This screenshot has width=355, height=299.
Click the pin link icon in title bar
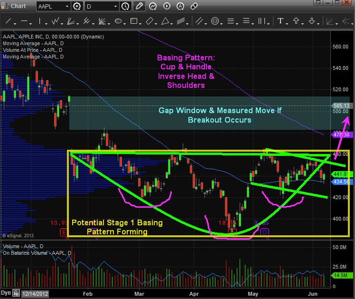194,6
